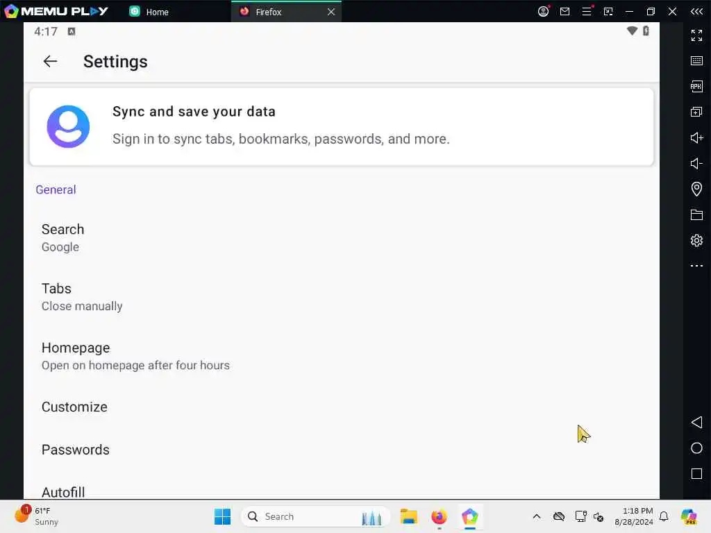The height and width of the screenshot is (533, 711).
Task: Click the Android battery status icon
Action: click(x=646, y=31)
